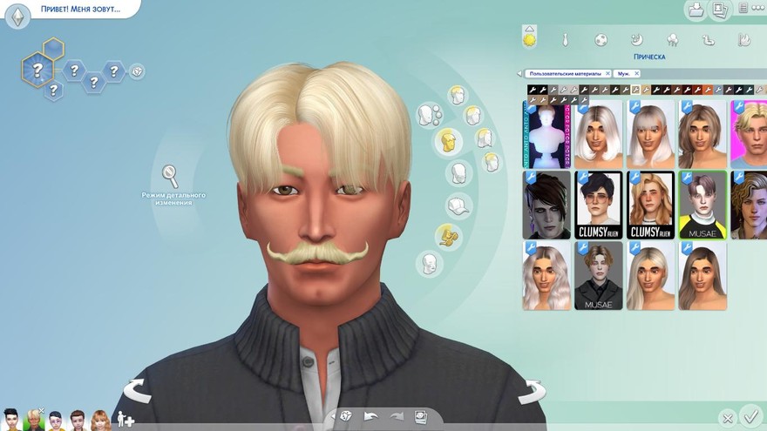Switch to Hot weather outfit icon

pos(744,40)
